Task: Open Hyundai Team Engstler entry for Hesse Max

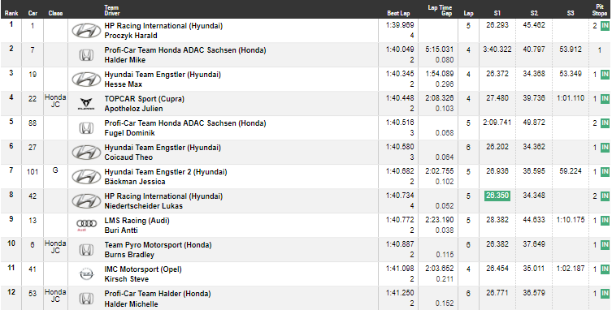Action: [163, 75]
